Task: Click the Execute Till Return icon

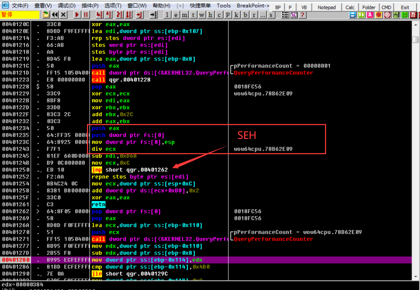Action: click(140, 15)
